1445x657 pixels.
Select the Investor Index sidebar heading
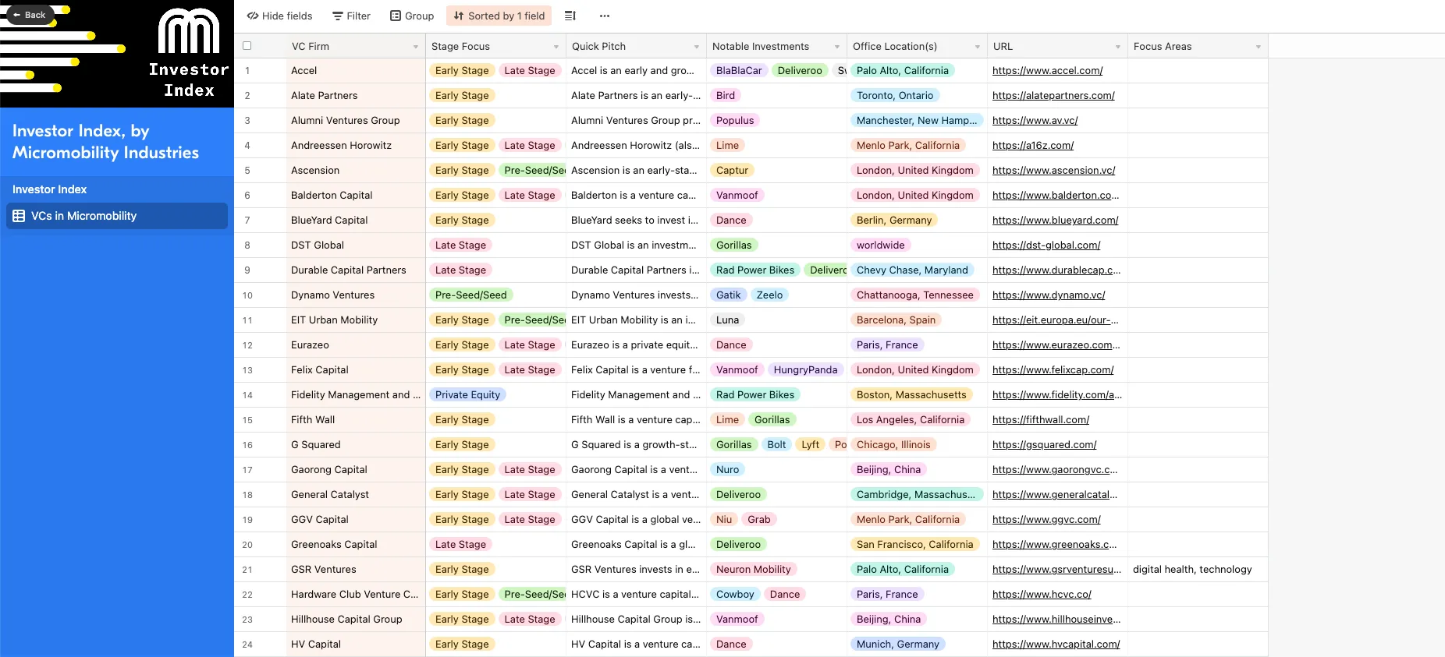click(49, 189)
